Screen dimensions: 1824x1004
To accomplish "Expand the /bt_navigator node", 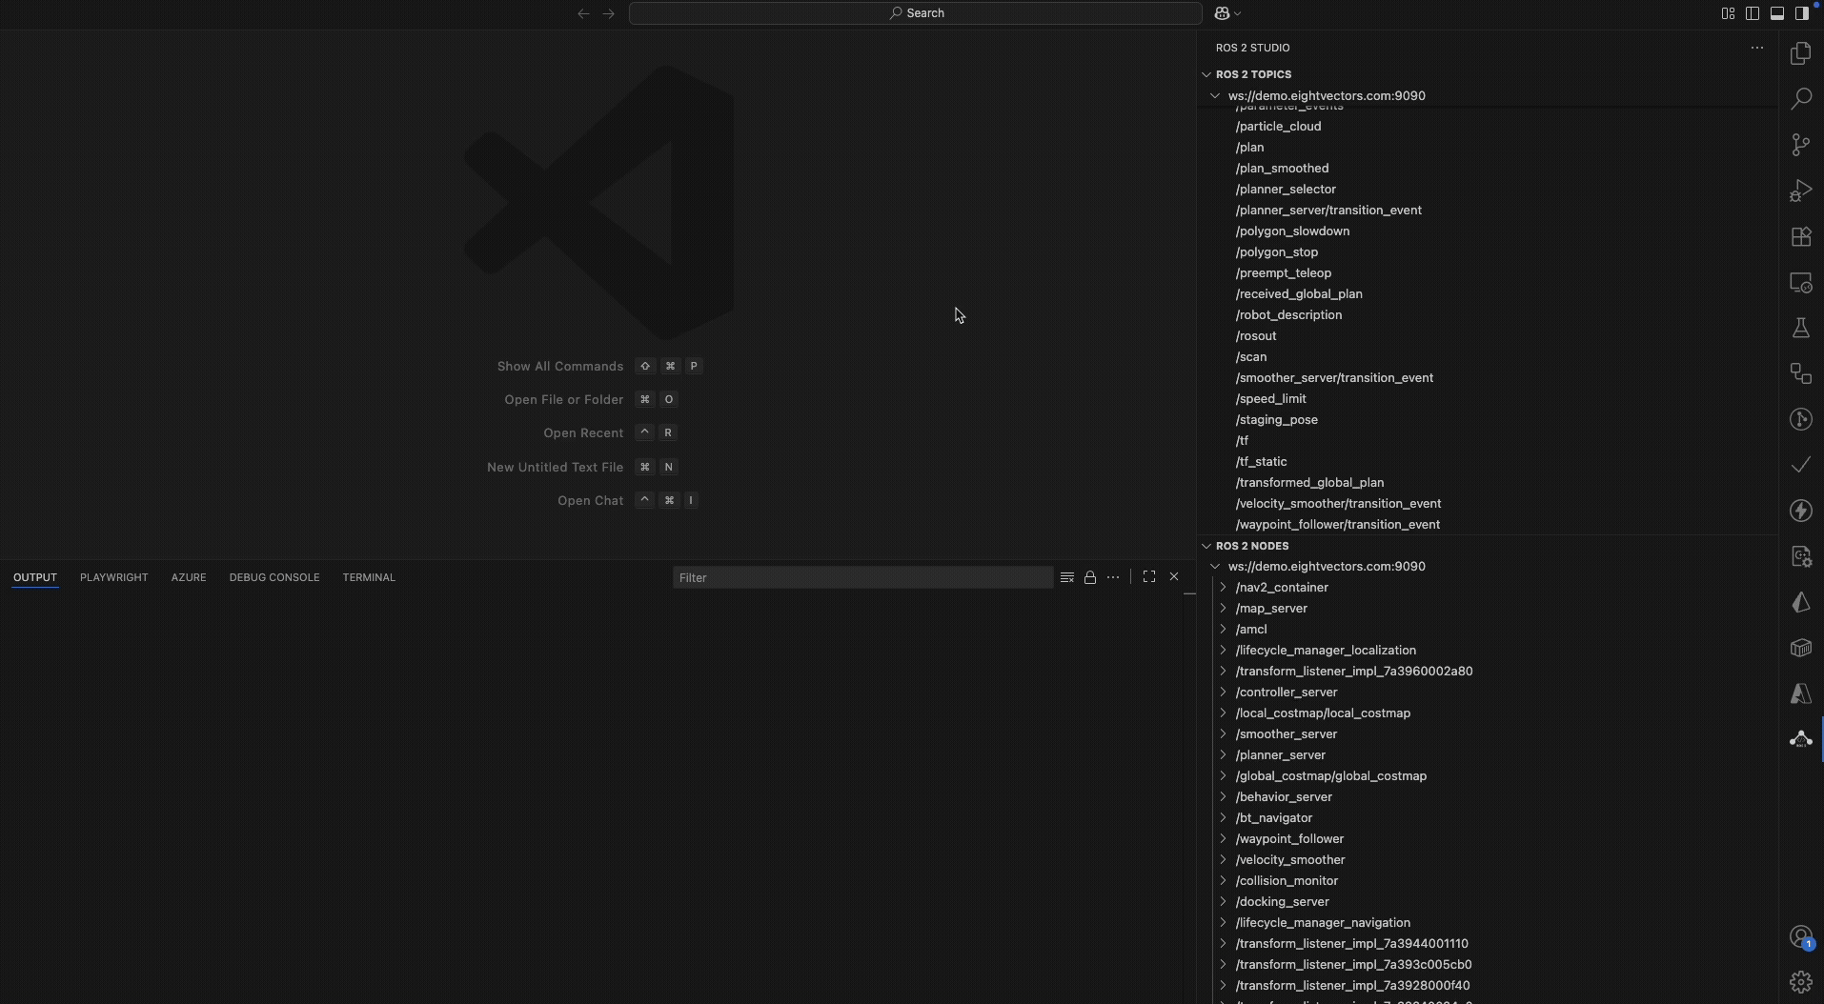I will [x=1224, y=817].
